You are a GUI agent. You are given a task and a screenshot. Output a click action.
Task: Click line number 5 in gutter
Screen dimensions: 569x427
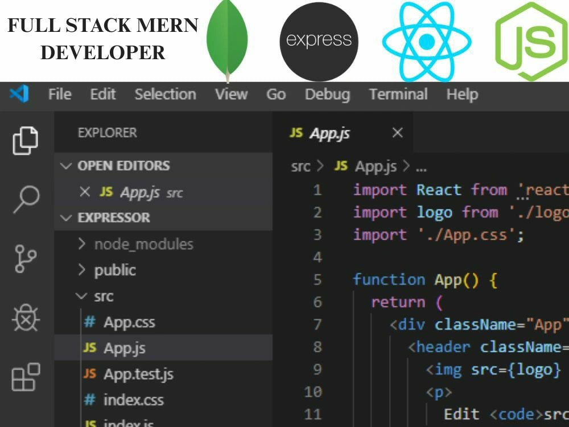coord(317,280)
